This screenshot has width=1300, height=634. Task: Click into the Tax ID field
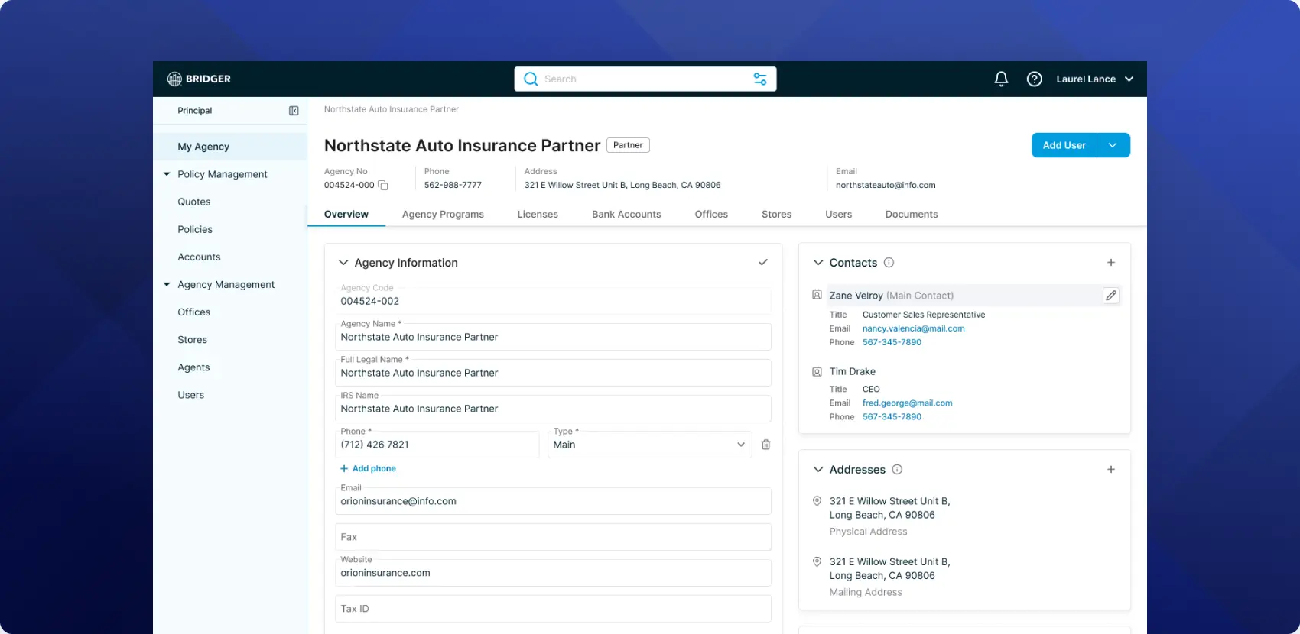tap(552, 609)
